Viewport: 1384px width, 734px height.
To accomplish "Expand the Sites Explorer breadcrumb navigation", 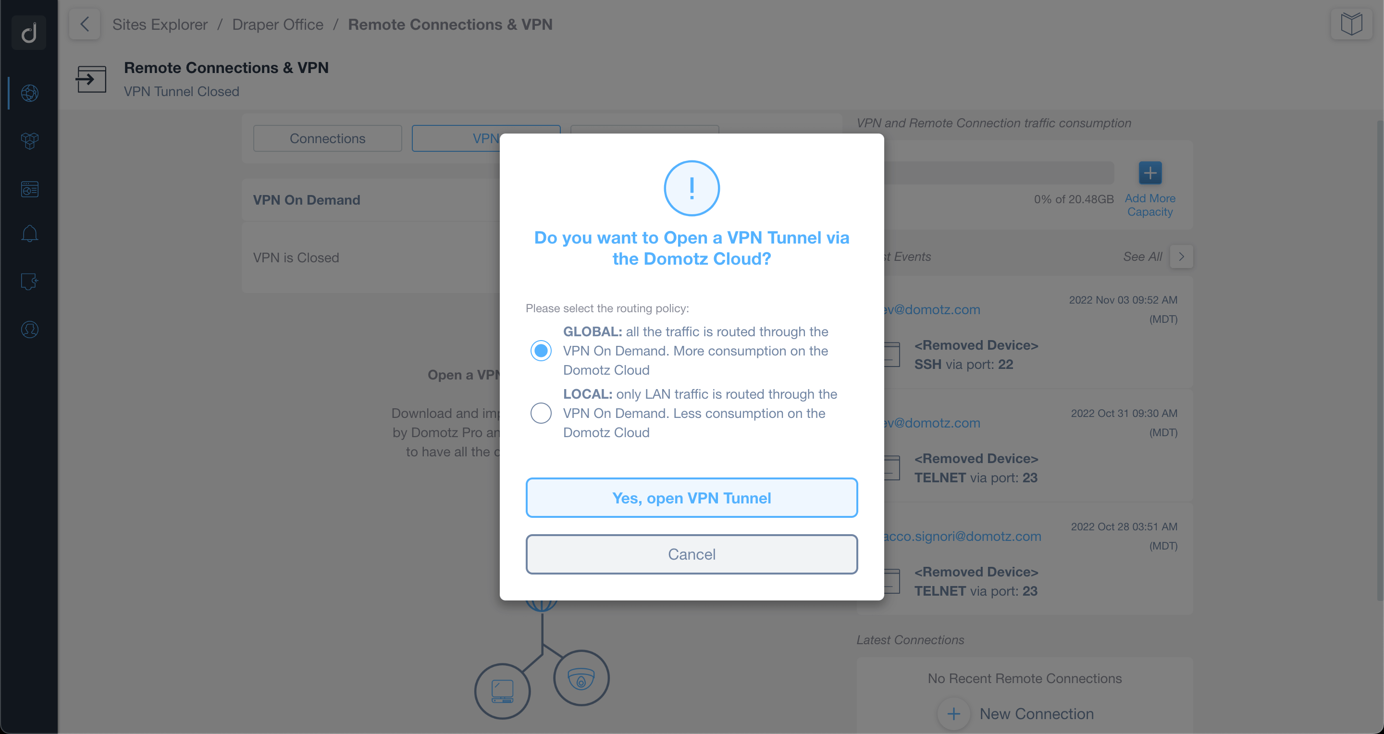I will click(159, 24).
